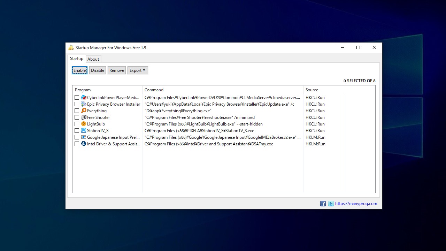Click the Everything magnifier icon
Screen dimensions: 446x251
point(84,111)
